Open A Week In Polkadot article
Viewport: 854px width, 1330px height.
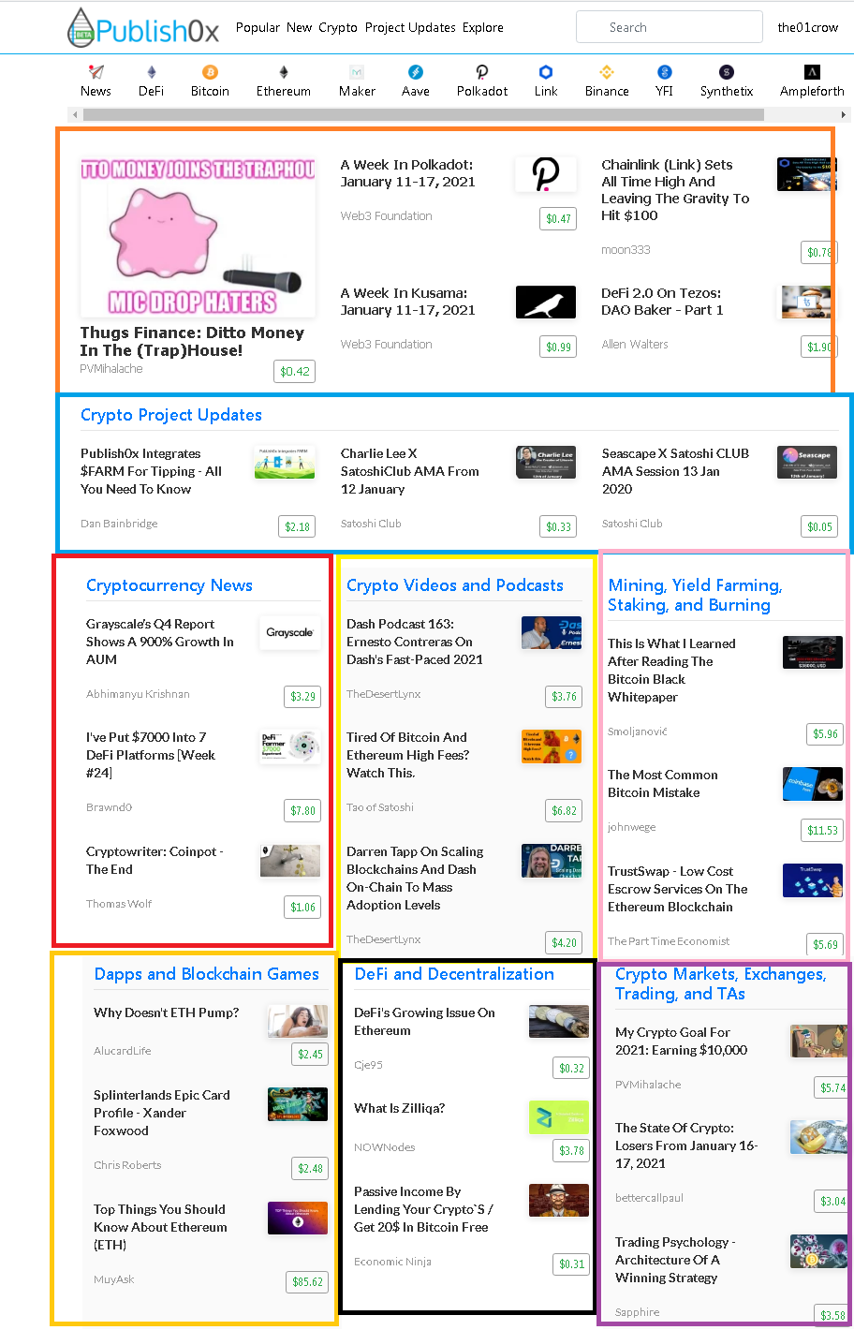(408, 173)
